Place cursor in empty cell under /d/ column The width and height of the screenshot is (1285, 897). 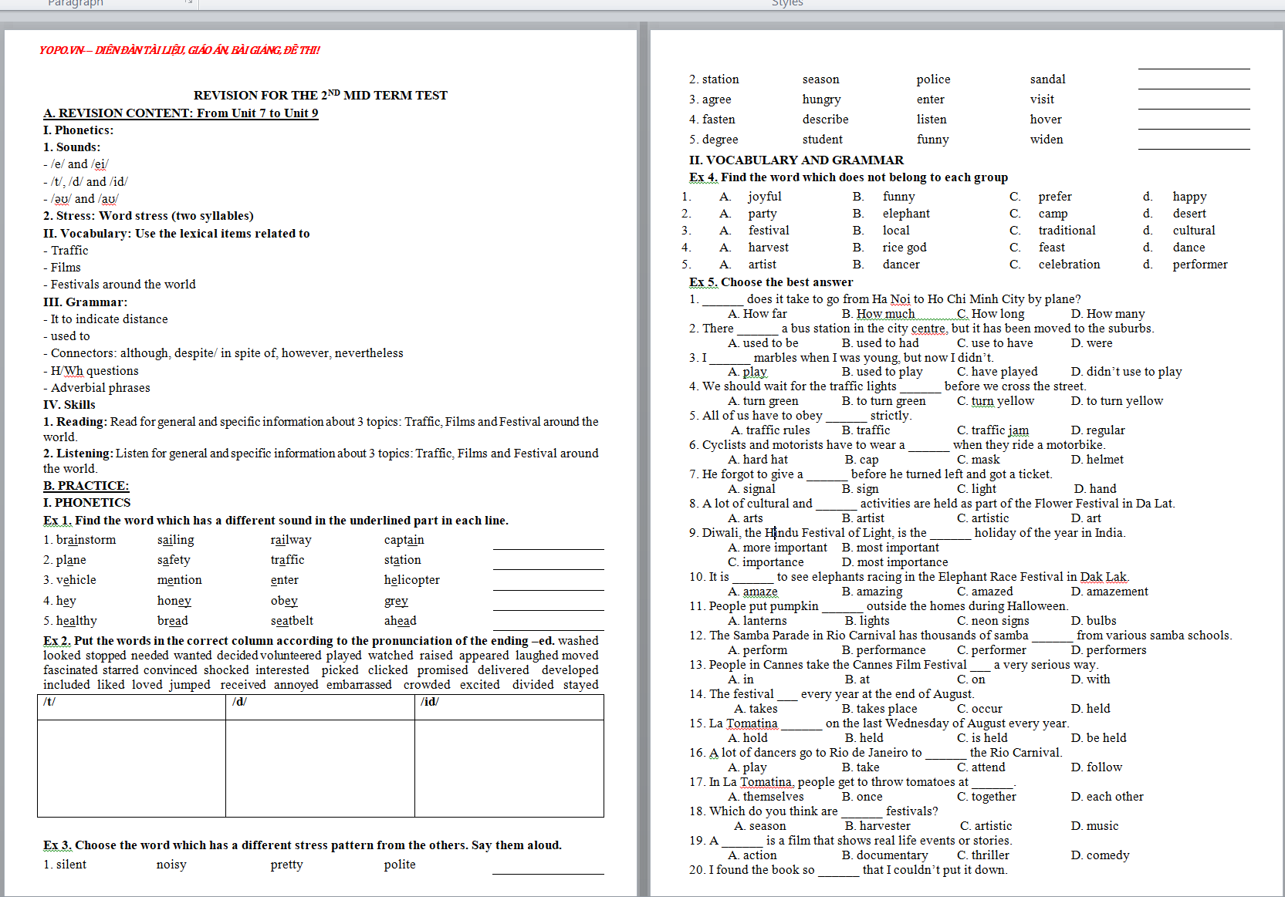[x=320, y=767]
